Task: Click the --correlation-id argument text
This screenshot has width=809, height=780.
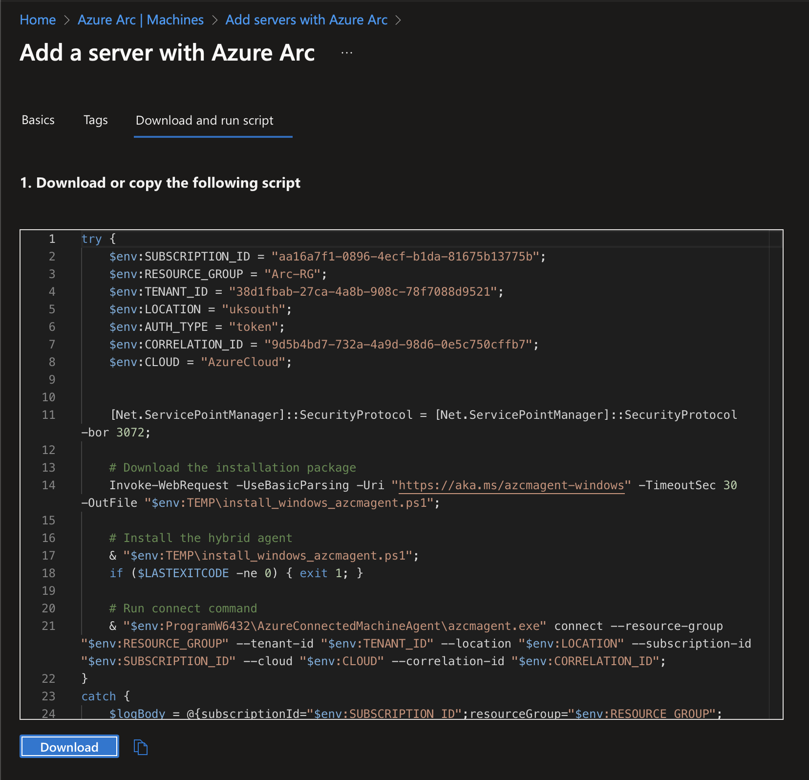Action: point(448,661)
